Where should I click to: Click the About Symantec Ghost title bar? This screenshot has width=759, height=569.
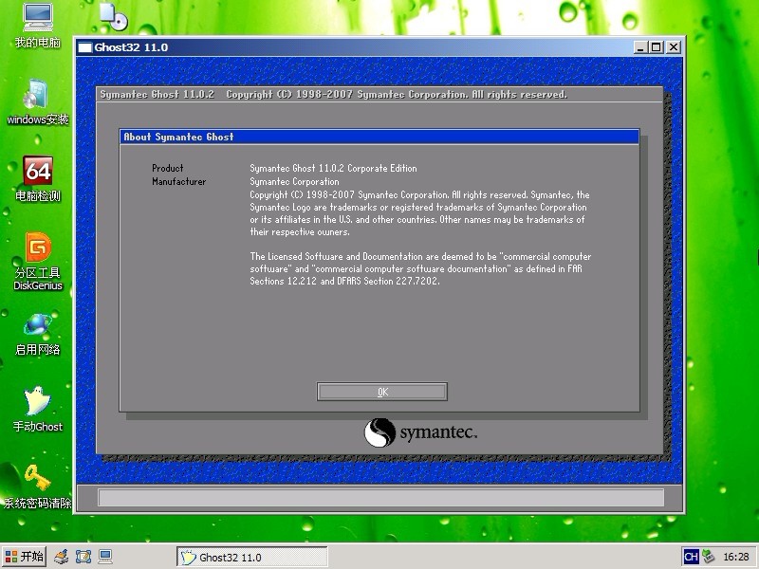coord(379,137)
